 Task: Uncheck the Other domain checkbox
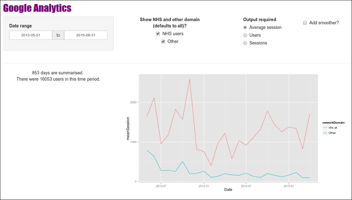[163, 42]
